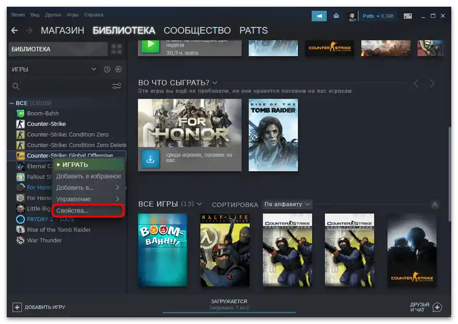458x324 pixels.
Task: Toggle the library grid view icon
Action: (x=117, y=49)
